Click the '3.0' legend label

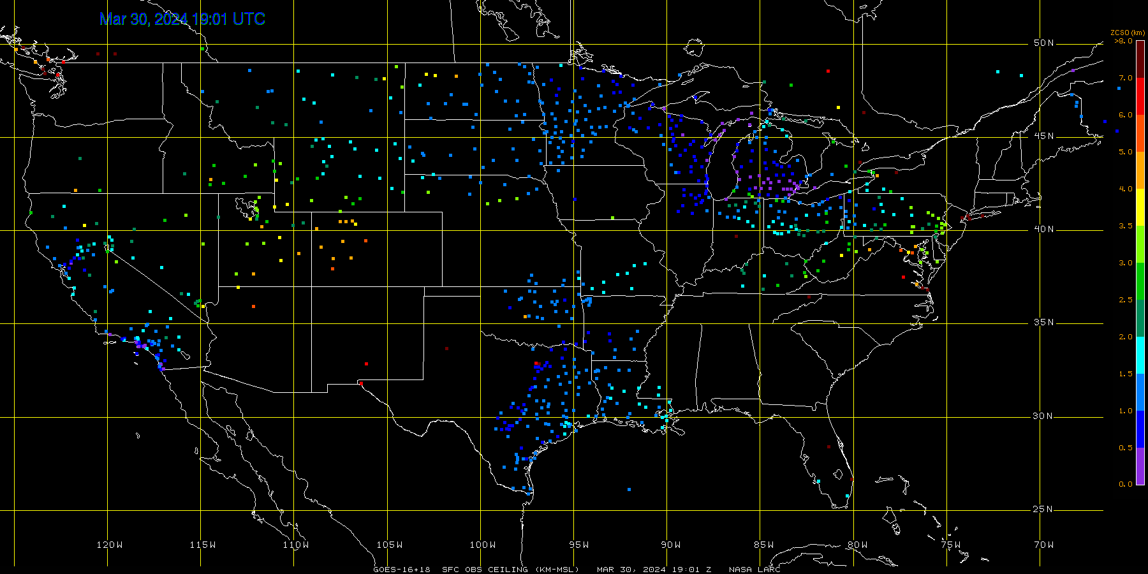click(1126, 263)
